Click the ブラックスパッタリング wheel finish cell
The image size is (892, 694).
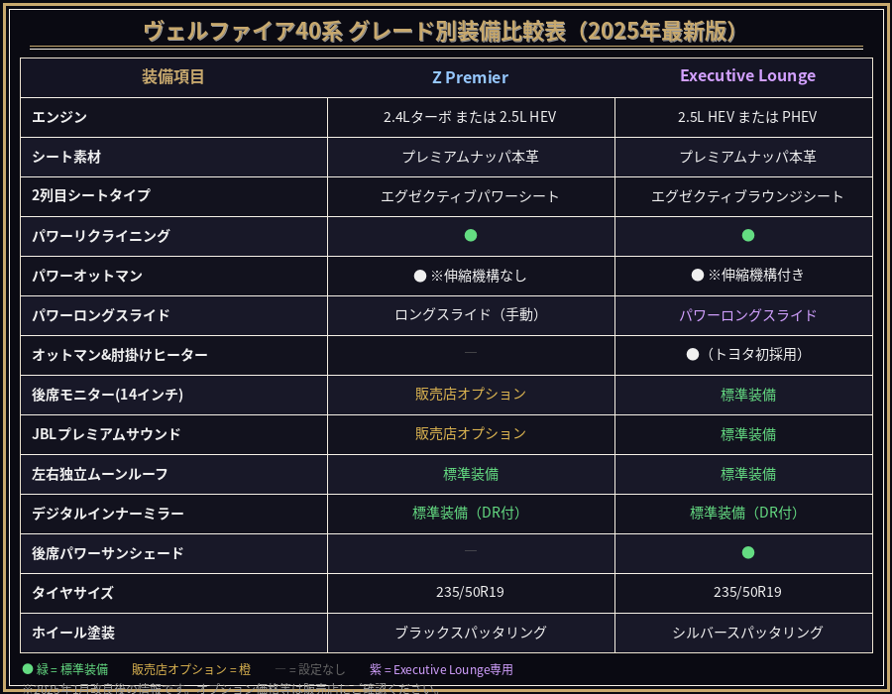click(471, 633)
